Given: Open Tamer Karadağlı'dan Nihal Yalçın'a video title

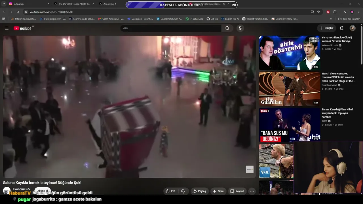Looking at the screenshot, I should coord(337,113).
